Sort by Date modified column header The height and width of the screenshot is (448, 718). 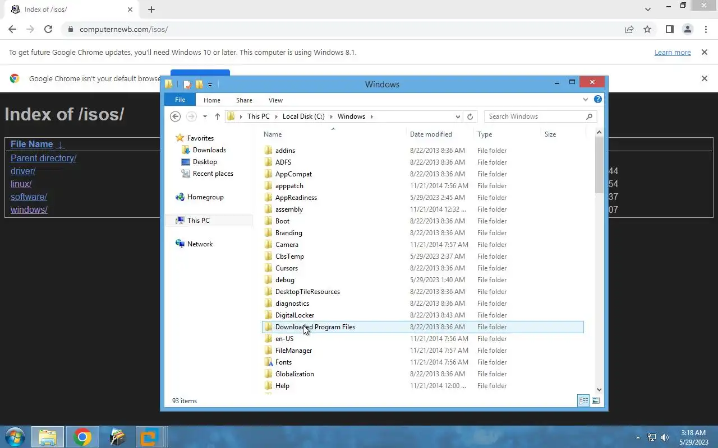click(431, 134)
